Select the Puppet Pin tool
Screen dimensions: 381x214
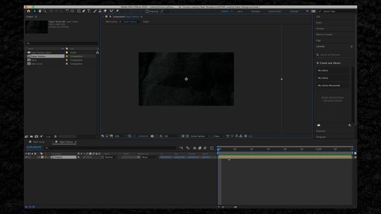click(x=117, y=11)
